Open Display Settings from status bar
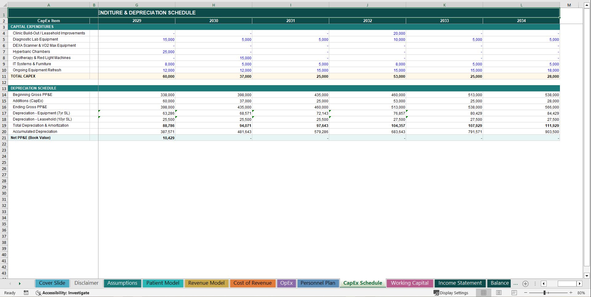Image resolution: width=591 pixels, height=297 pixels. coord(451,293)
